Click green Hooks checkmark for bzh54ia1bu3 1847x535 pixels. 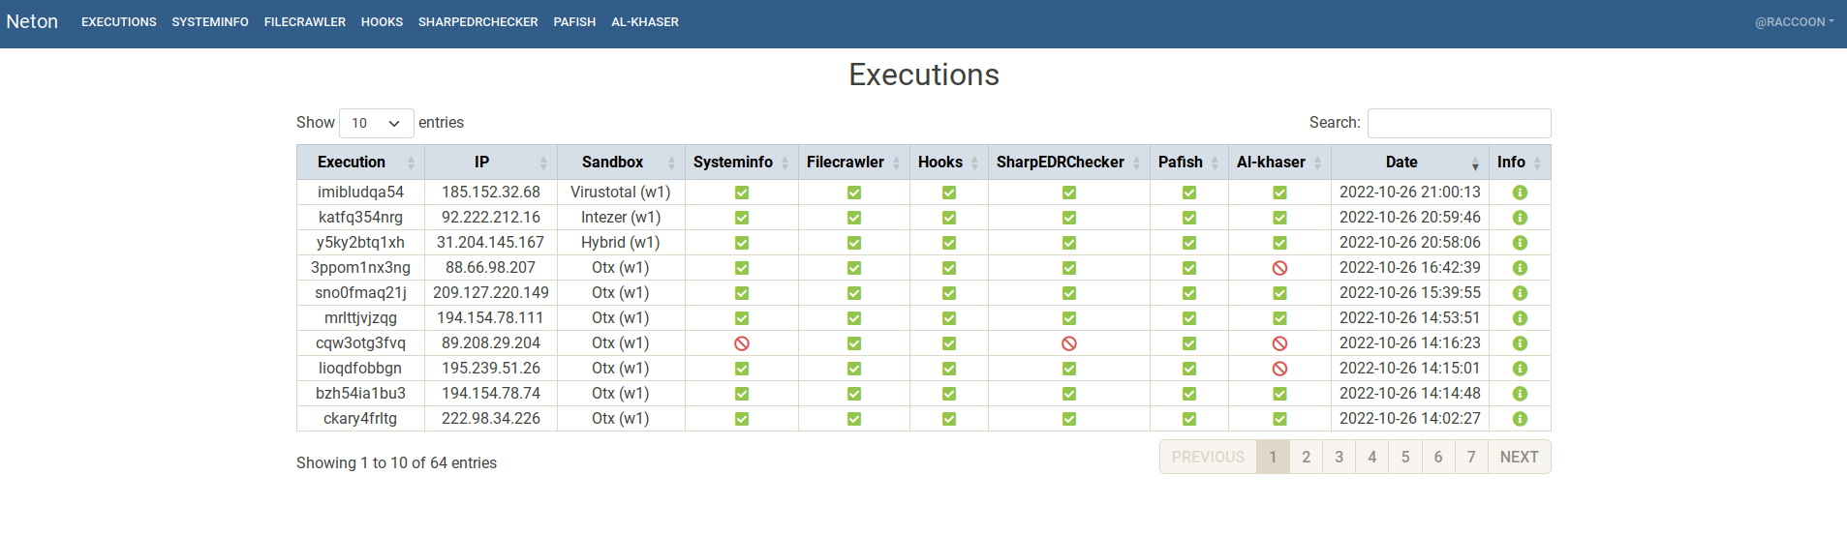[949, 394]
